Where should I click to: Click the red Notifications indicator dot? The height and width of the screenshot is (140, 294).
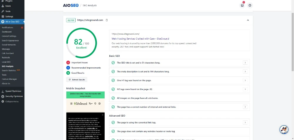tap(22, 28)
